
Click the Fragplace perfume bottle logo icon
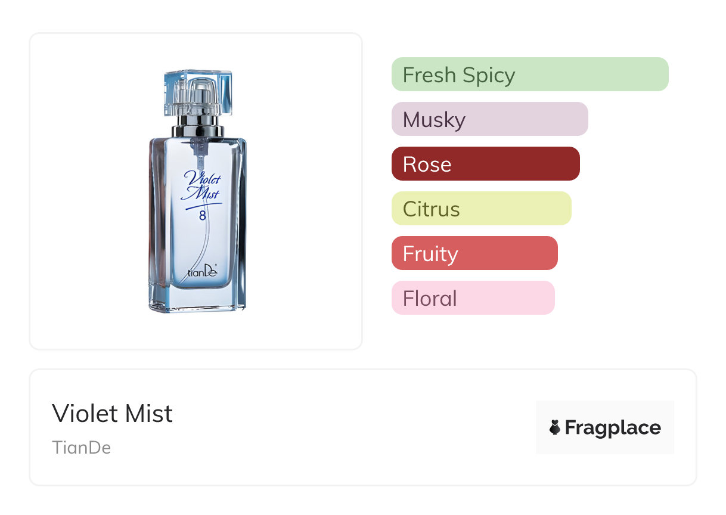[555, 427]
